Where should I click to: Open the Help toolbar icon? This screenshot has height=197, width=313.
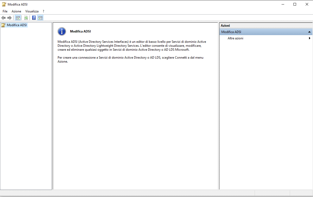coord(34,18)
